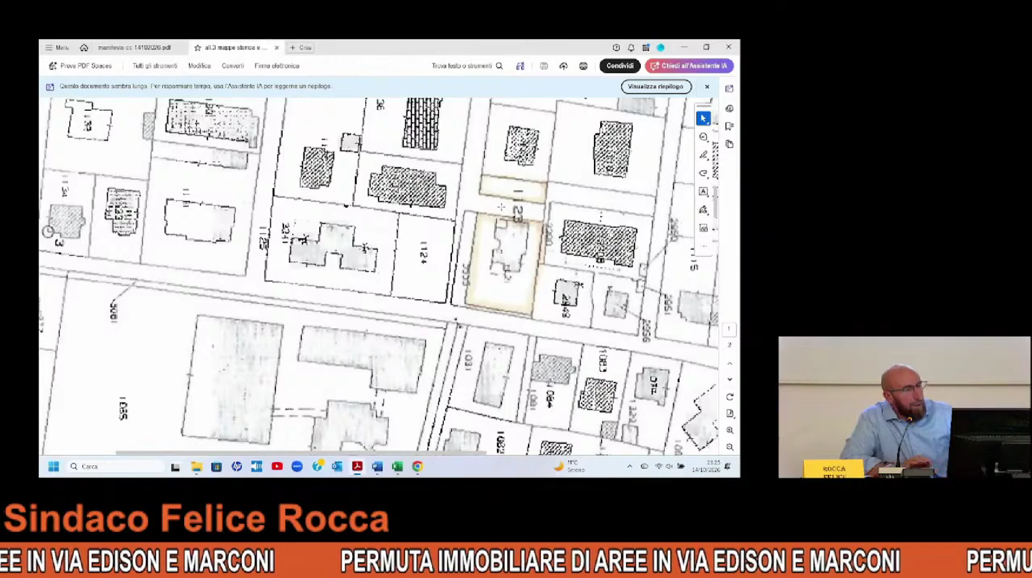1032x578 pixels.
Task: Click Visualizza riepilogo button
Action: 656,87
